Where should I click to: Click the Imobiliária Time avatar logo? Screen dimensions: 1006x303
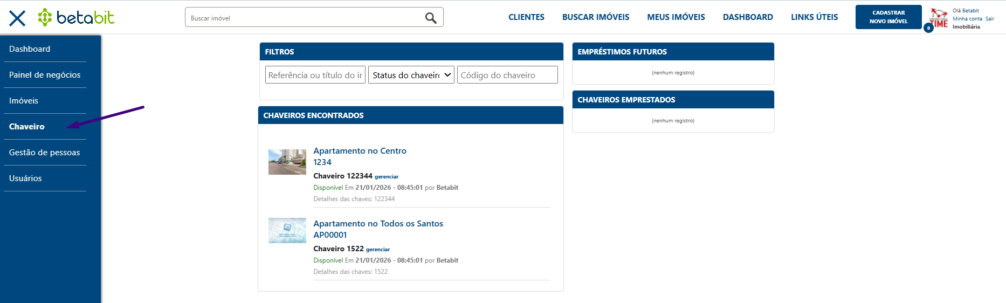(939, 18)
